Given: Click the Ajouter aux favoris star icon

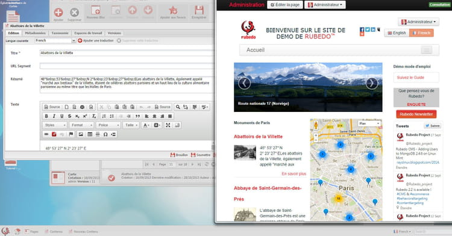Looking at the screenshot, I should 173,10.
